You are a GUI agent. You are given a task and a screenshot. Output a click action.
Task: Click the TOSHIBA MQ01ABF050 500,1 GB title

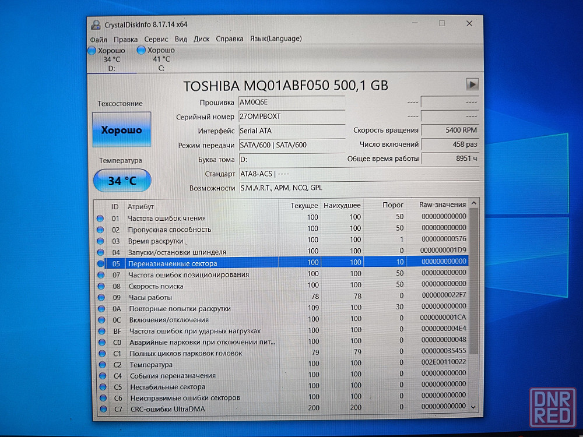click(x=286, y=86)
